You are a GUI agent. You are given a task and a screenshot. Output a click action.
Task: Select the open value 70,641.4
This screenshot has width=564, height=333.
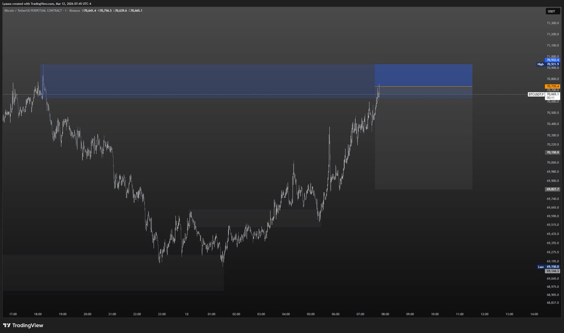click(x=89, y=10)
